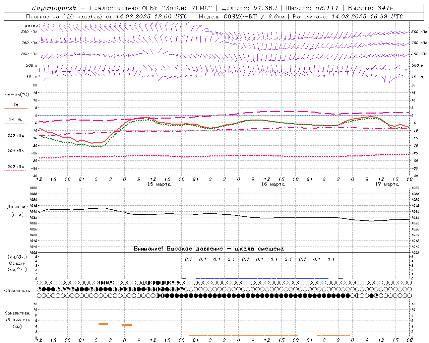Select the 'Долгота: 91.369' longitude value

[x=249, y=8]
